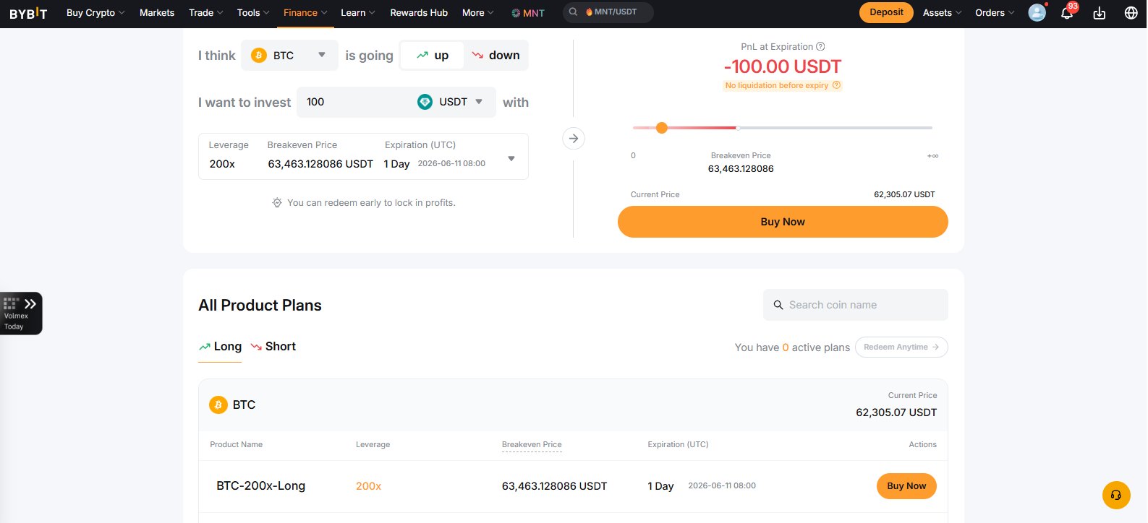Viewport: 1148px width, 523px height.
Task: Click the 62,305.07 USDT price under the slider
Action: click(904, 194)
